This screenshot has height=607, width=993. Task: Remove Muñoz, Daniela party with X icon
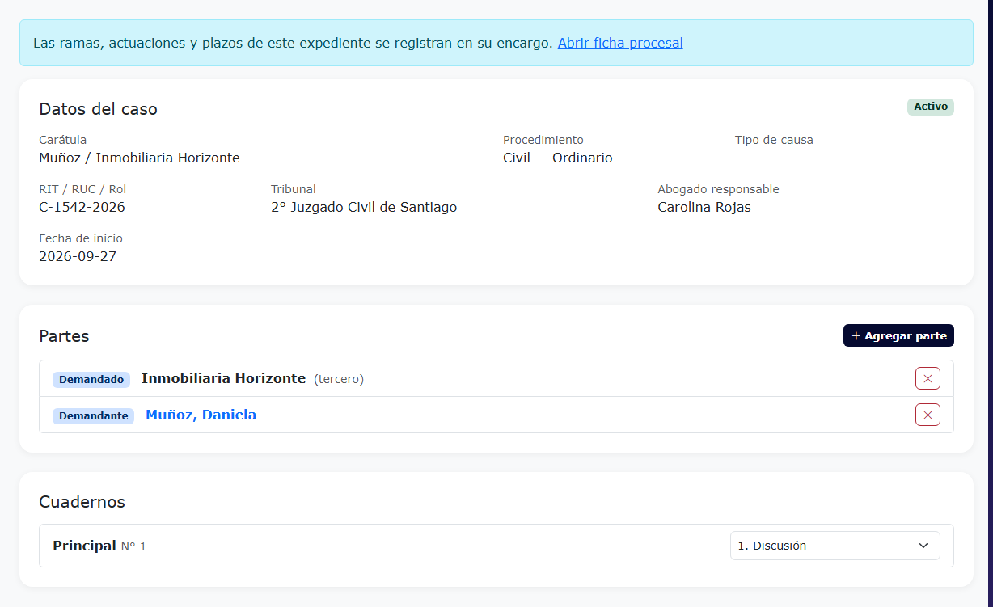click(928, 415)
